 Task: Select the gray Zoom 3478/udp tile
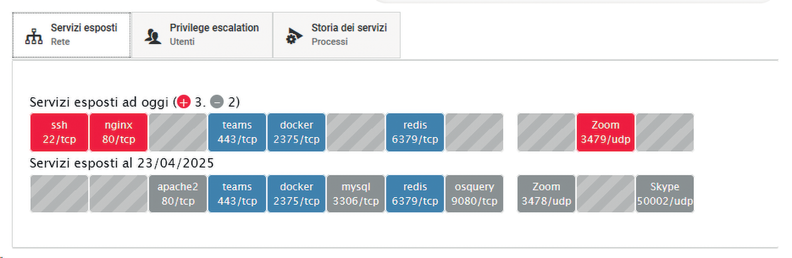[546, 194]
